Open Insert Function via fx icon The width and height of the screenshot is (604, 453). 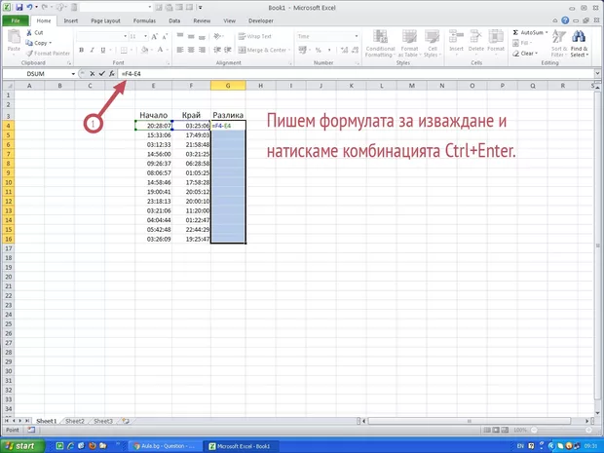coord(111,74)
